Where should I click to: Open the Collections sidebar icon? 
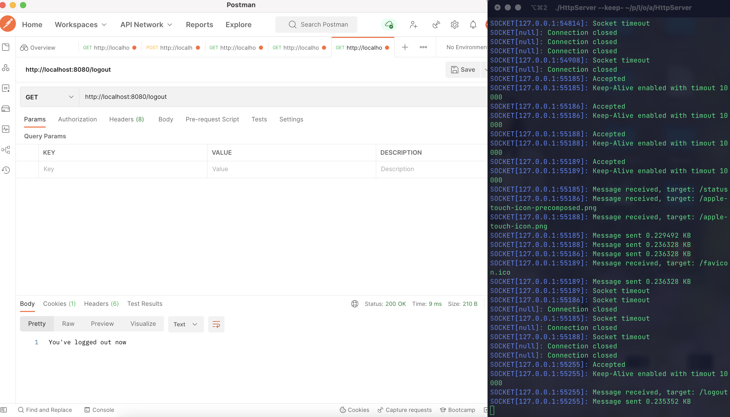pos(6,47)
